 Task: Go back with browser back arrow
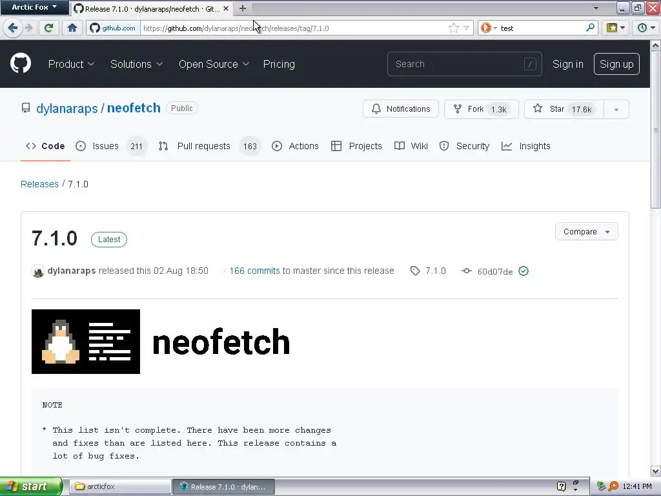click(x=13, y=28)
